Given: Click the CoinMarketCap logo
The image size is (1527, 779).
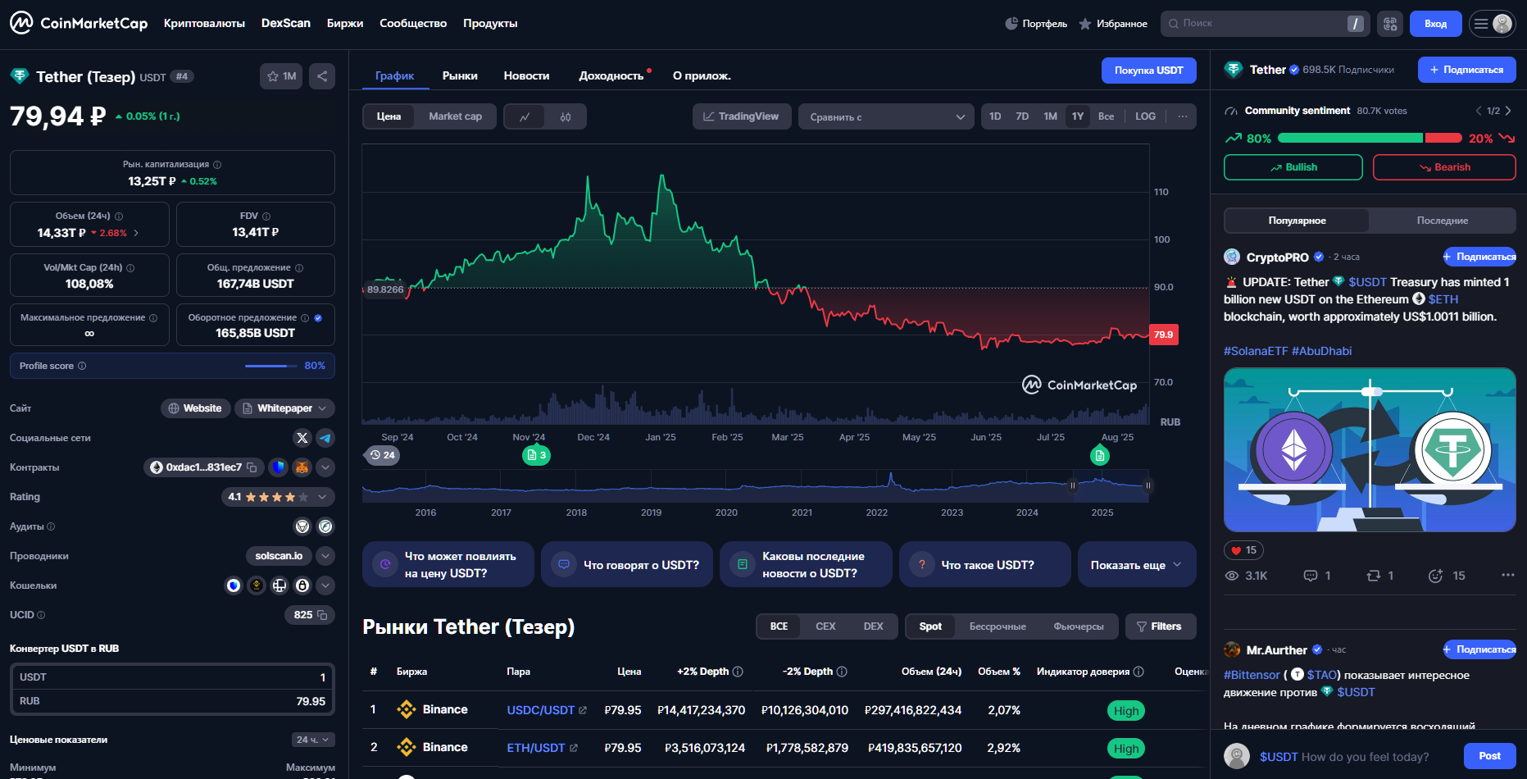Looking at the screenshot, I should click(79, 23).
